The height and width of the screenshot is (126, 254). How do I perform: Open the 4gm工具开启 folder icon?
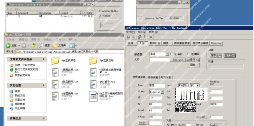55,61
